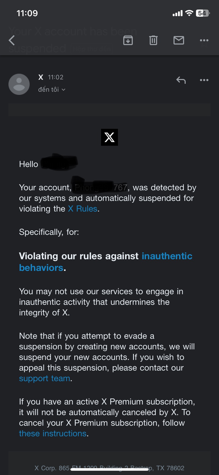Open the top toolbar three-dot menu
The height and width of the screenshot is (475, 219).
click(204, 40)
